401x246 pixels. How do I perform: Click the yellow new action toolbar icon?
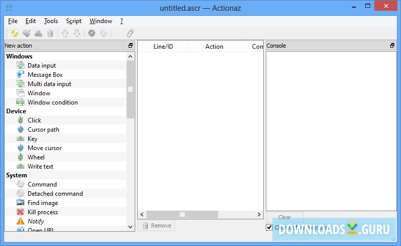pyautogui.click(x=15, y=33)
